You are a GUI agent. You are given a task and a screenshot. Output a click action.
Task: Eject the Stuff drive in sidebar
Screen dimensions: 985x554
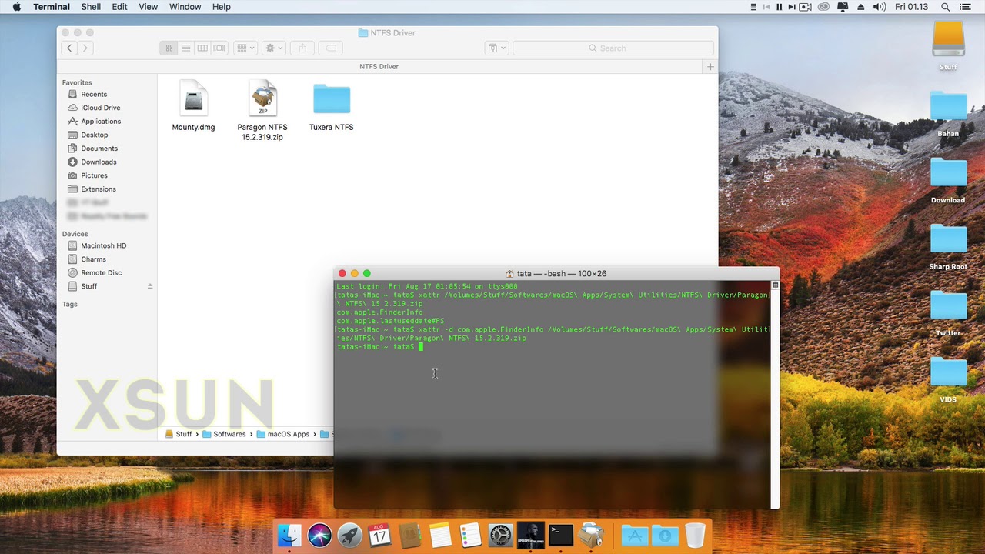tap(150, 286)
